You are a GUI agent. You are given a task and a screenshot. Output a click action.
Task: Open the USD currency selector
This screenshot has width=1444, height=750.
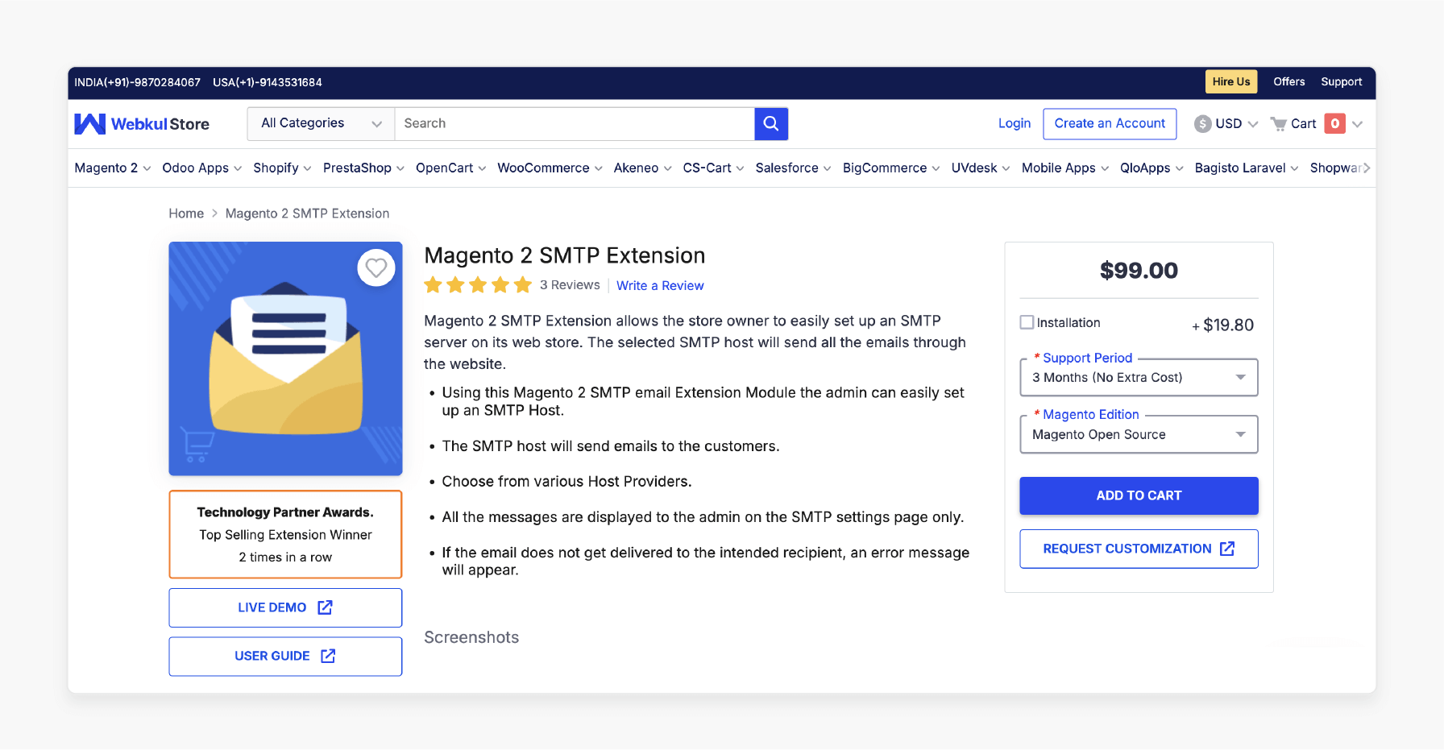(x=1226, y=124)
